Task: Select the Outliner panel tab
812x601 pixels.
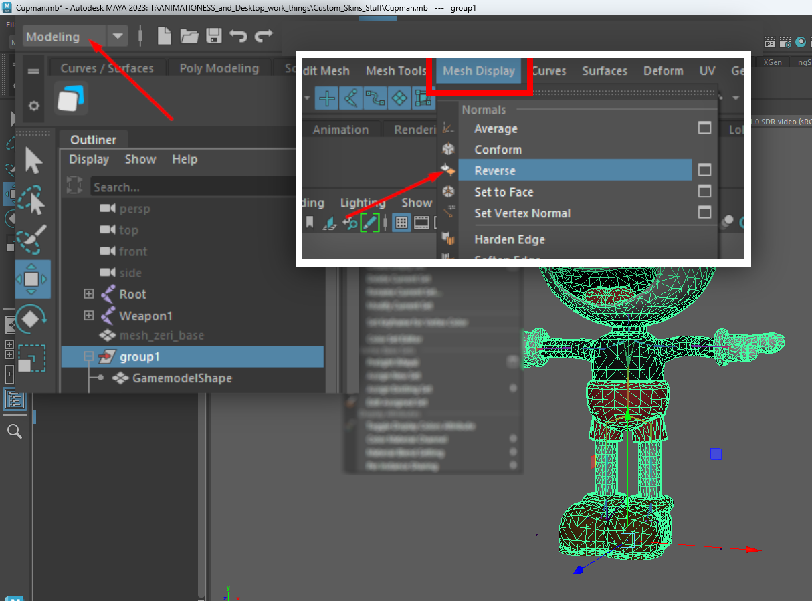Action: click(x=94, y=140)
